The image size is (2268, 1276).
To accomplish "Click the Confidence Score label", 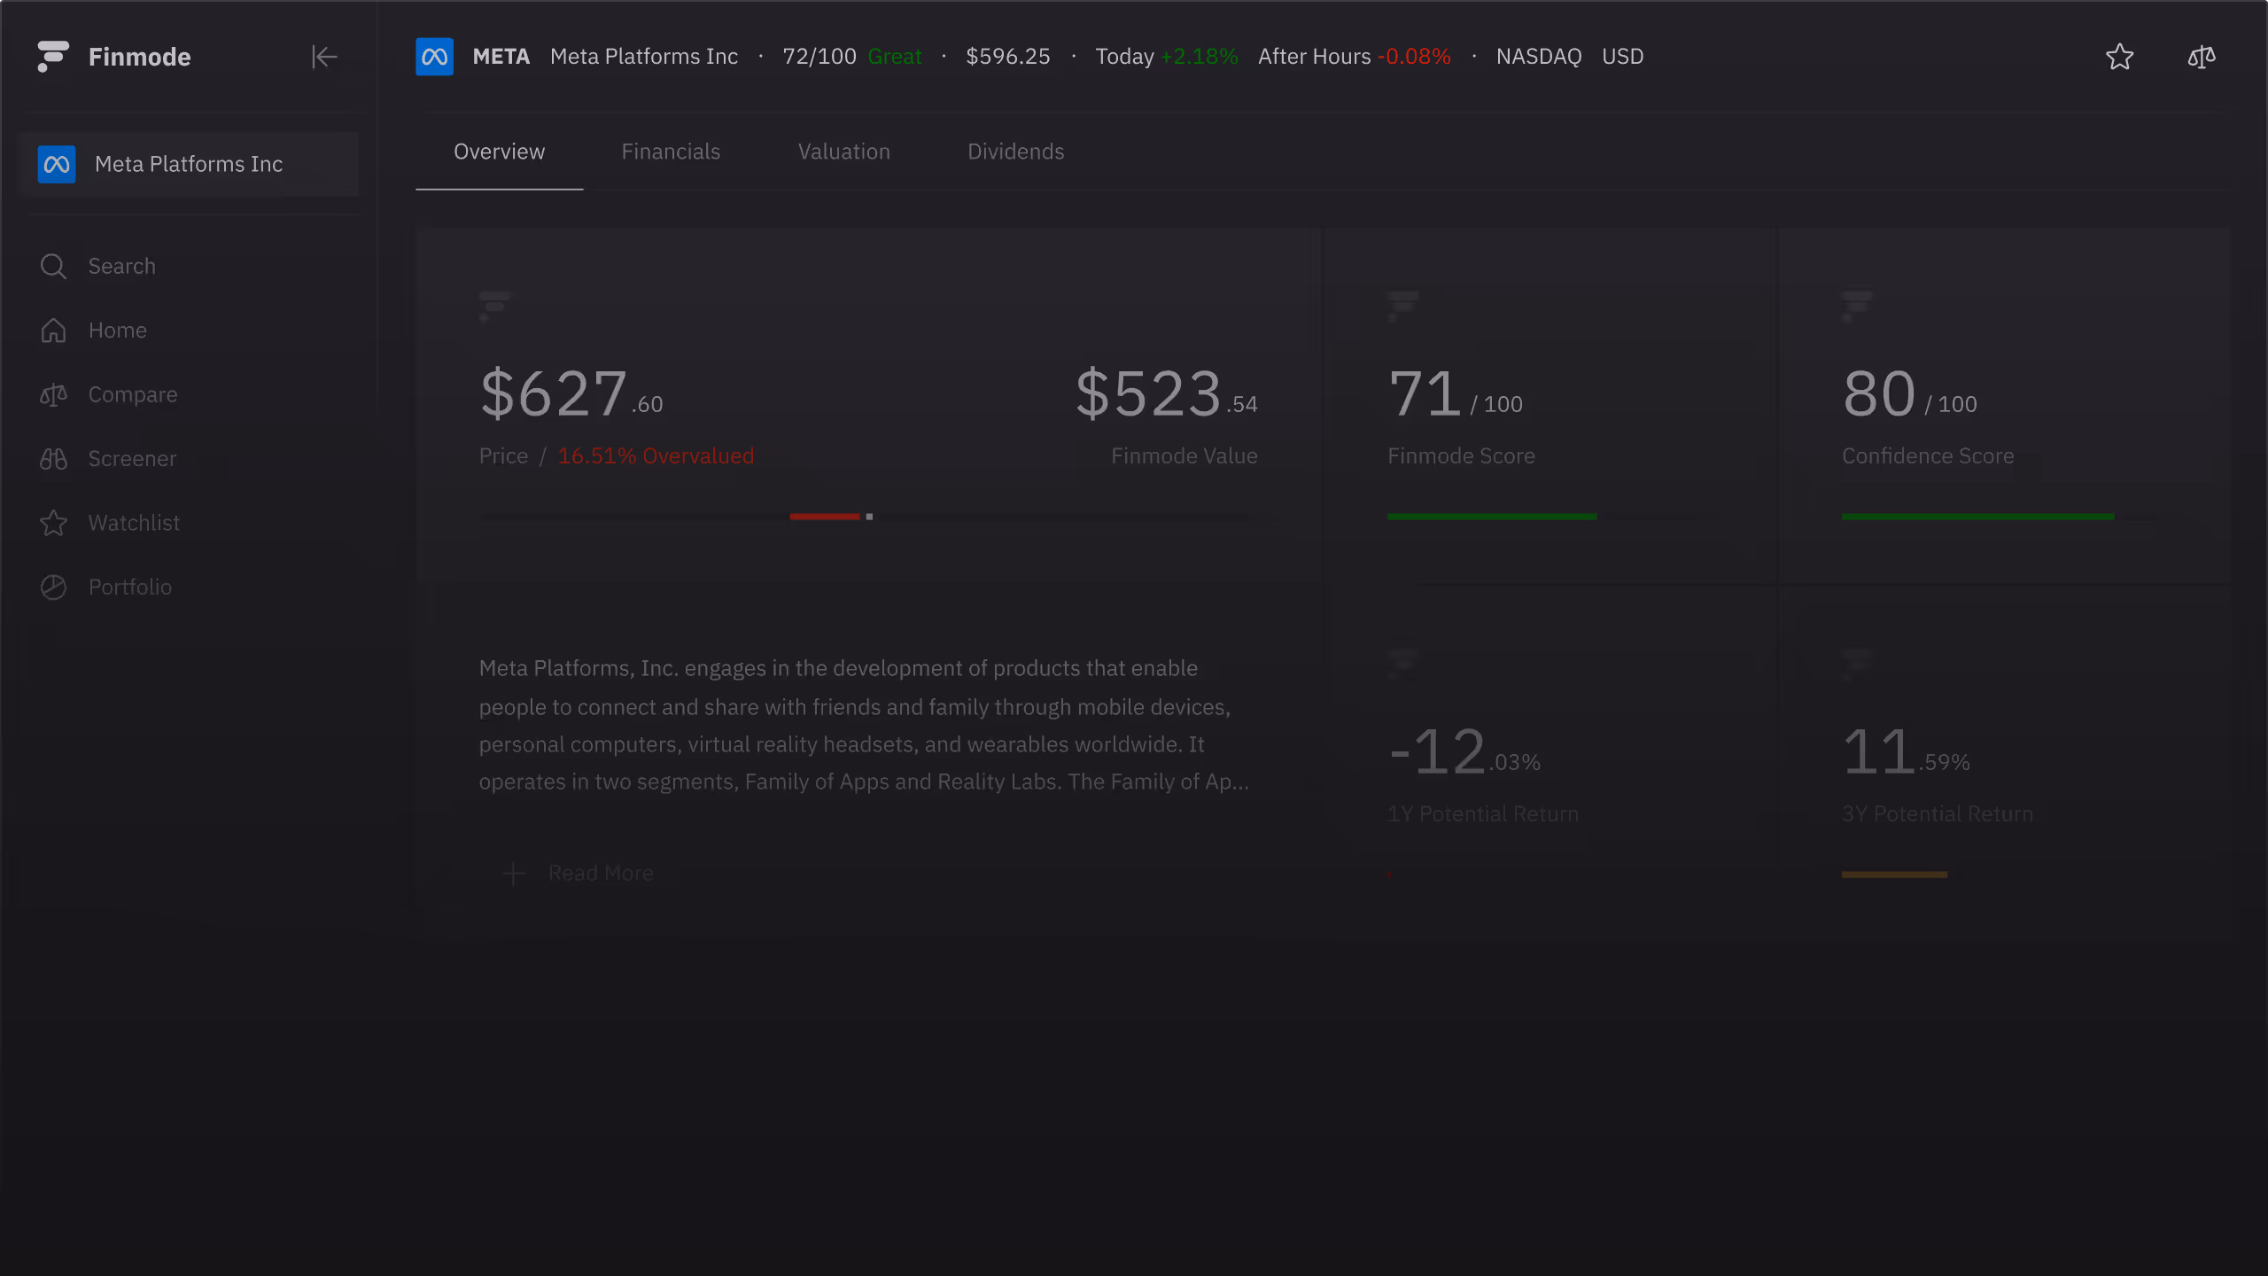I will tap(1928, 456).
